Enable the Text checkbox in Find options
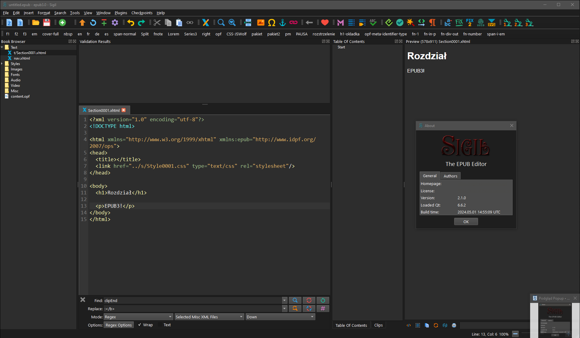580x338 pixels. [160, 325]
